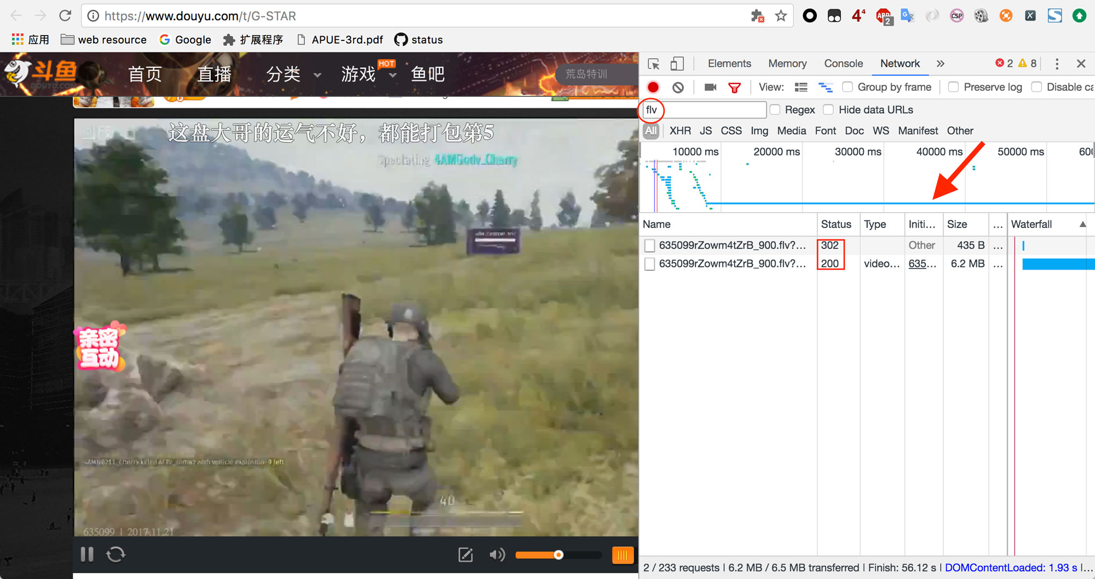Open the 亲密互动 badge on video
The width and height of the screenshot is (1095, 579).
coord(100,348)
